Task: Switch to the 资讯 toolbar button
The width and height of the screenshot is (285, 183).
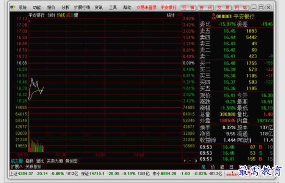Action: pyautogui.click(x=205, y=8)
